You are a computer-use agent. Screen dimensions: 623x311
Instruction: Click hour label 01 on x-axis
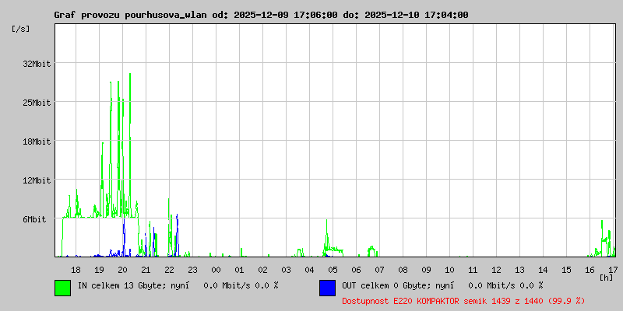239,270
